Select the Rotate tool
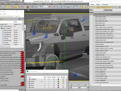Screen dimensions: 121x91 tap(36, 7)
